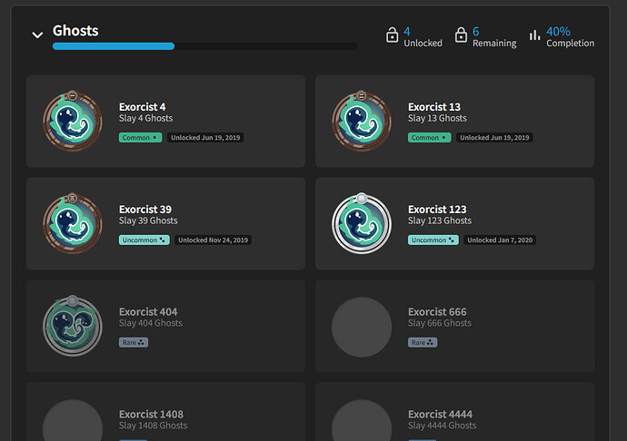This screenshot has width=627, height=441.
Task: Click 'Unlocked Jan 7, 2020' date label
Action: pyautogui.click(x=500, y=240)
